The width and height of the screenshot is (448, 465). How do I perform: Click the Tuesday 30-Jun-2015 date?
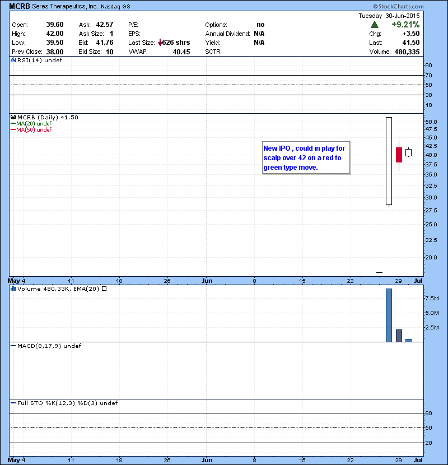click(x=389, y=16)
